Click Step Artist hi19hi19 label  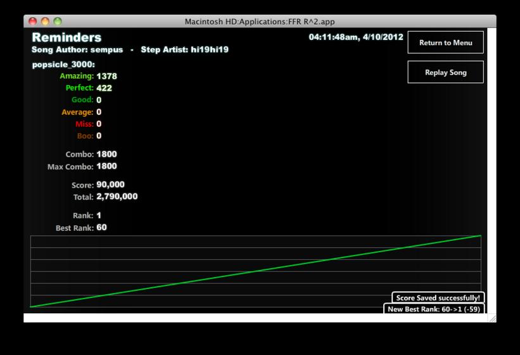[185, 50]
